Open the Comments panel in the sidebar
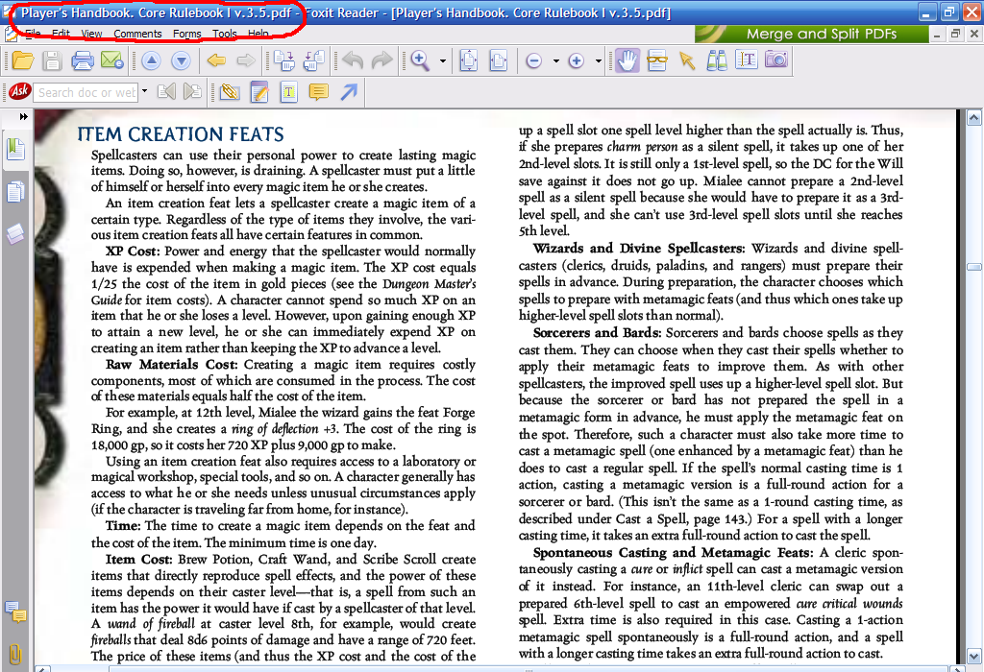 pos(15,612)
